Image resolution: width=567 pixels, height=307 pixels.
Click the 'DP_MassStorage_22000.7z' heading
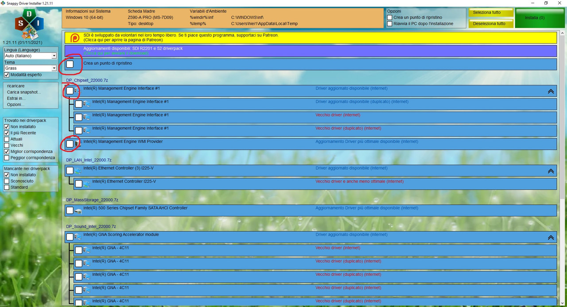pos(92,200)
